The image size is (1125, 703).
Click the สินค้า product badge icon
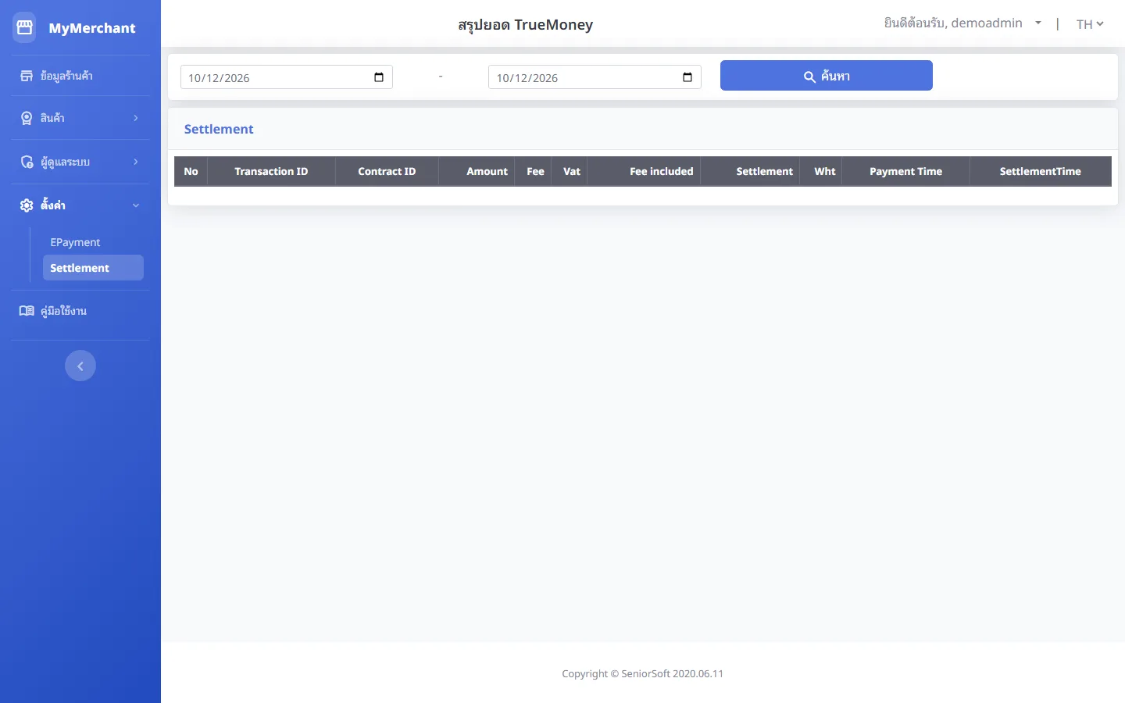pos(27,118)
